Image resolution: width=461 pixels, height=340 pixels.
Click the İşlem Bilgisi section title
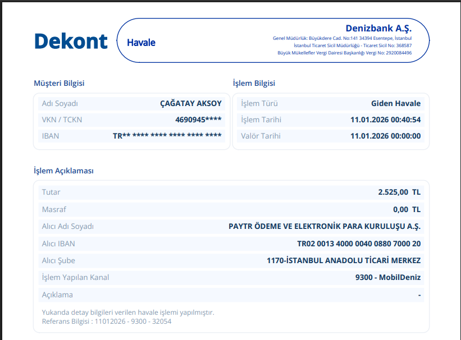pos(254,83)
